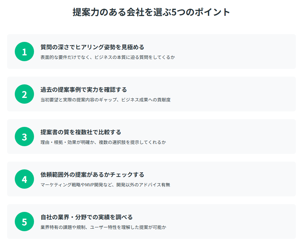Click the description mentioning マーケティング戦略やMVP開発

click(x=105, y=185)
